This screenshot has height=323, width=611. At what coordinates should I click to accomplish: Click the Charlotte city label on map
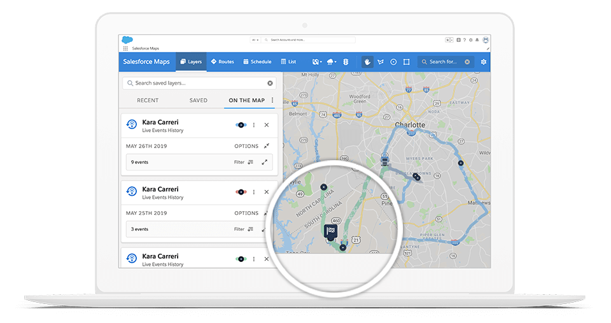pyautogui.click(x=410, y=125)
